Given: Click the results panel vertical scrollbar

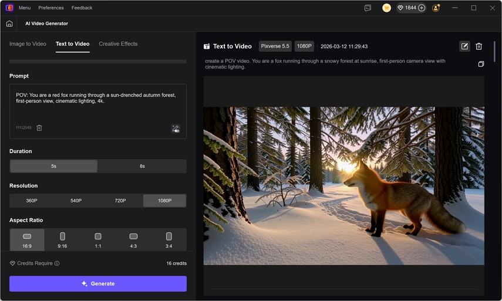Looking at the screenshot, I should pyautogui.click(x=494, y=52).
